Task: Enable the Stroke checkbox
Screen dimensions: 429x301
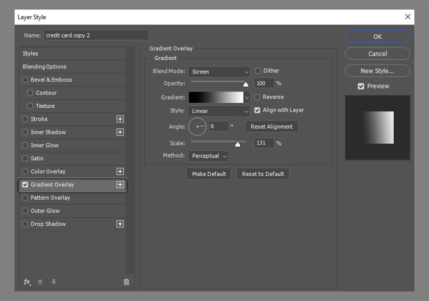Action: point(25,119)
